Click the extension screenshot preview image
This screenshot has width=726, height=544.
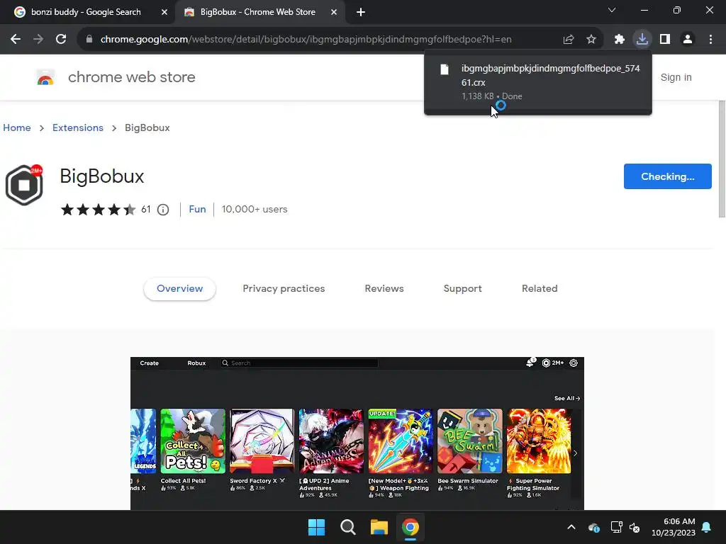357,433
